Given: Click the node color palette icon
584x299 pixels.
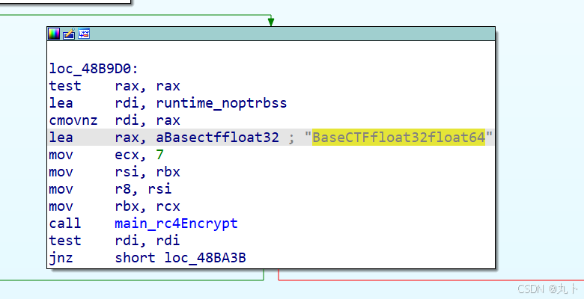Looking at the screenshot, I should pyautogui.click(x=54, y=34).
